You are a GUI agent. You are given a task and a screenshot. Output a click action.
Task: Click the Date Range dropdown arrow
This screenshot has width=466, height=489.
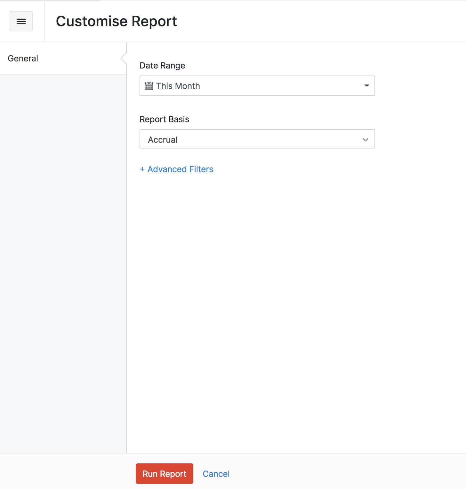366,85
